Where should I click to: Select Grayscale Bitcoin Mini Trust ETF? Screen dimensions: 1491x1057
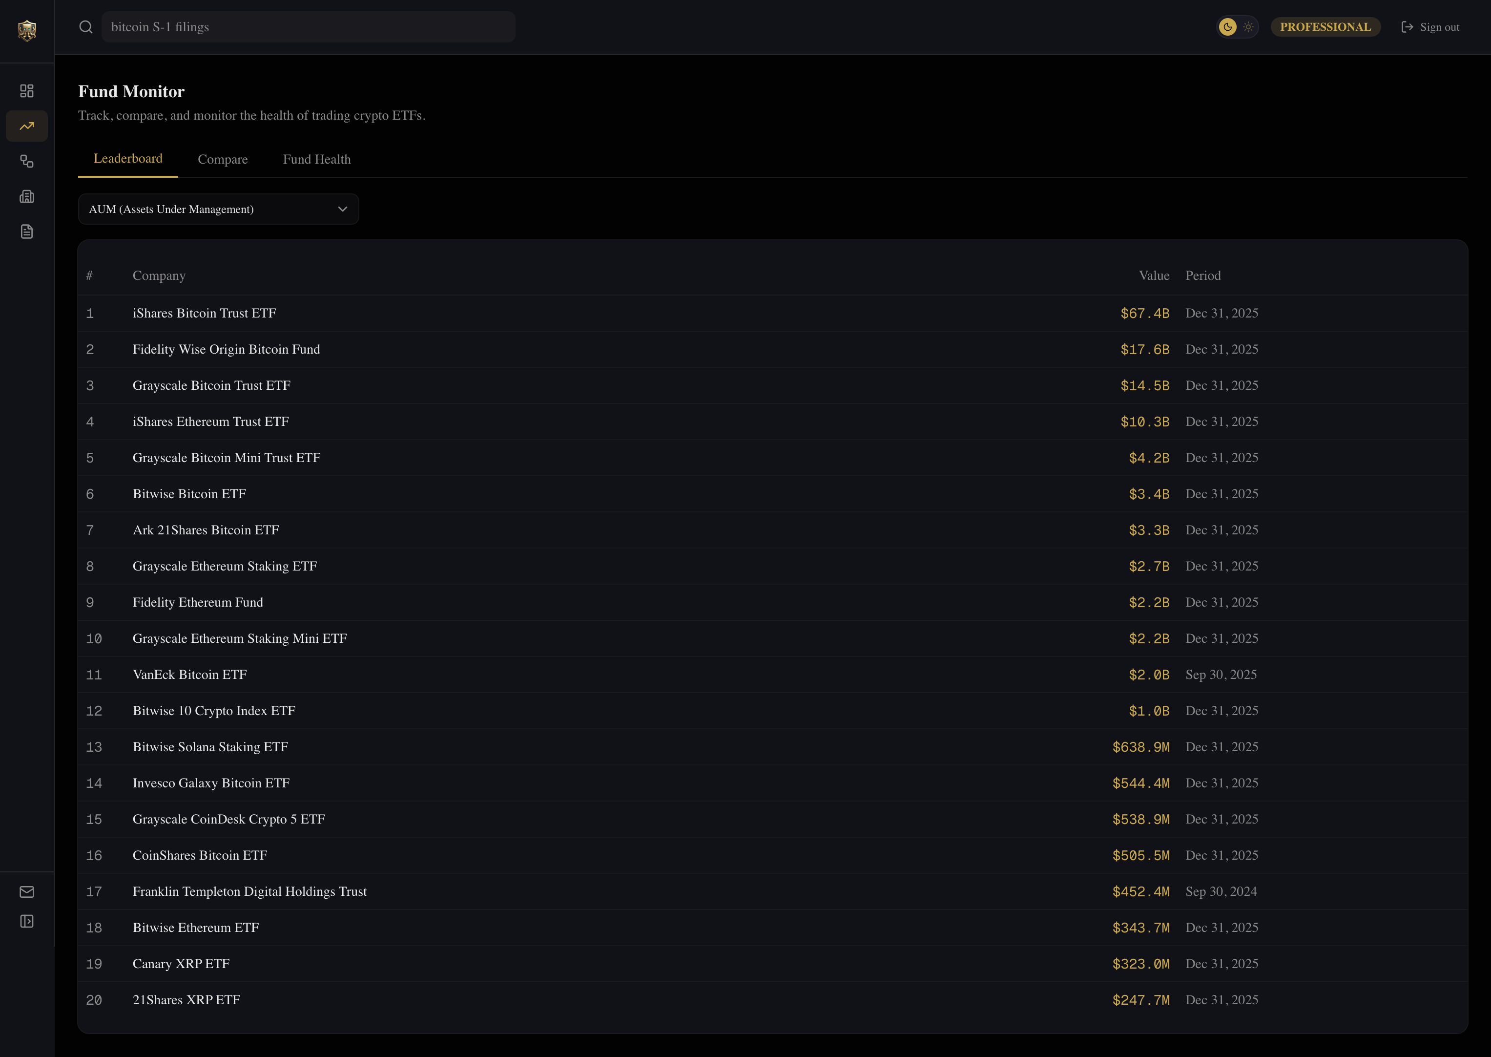[x=227, y=458]
